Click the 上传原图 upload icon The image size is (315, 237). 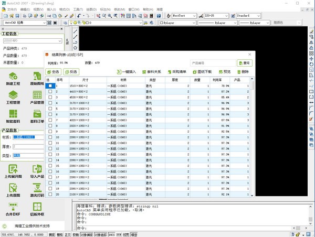click(x=14, y=187)
